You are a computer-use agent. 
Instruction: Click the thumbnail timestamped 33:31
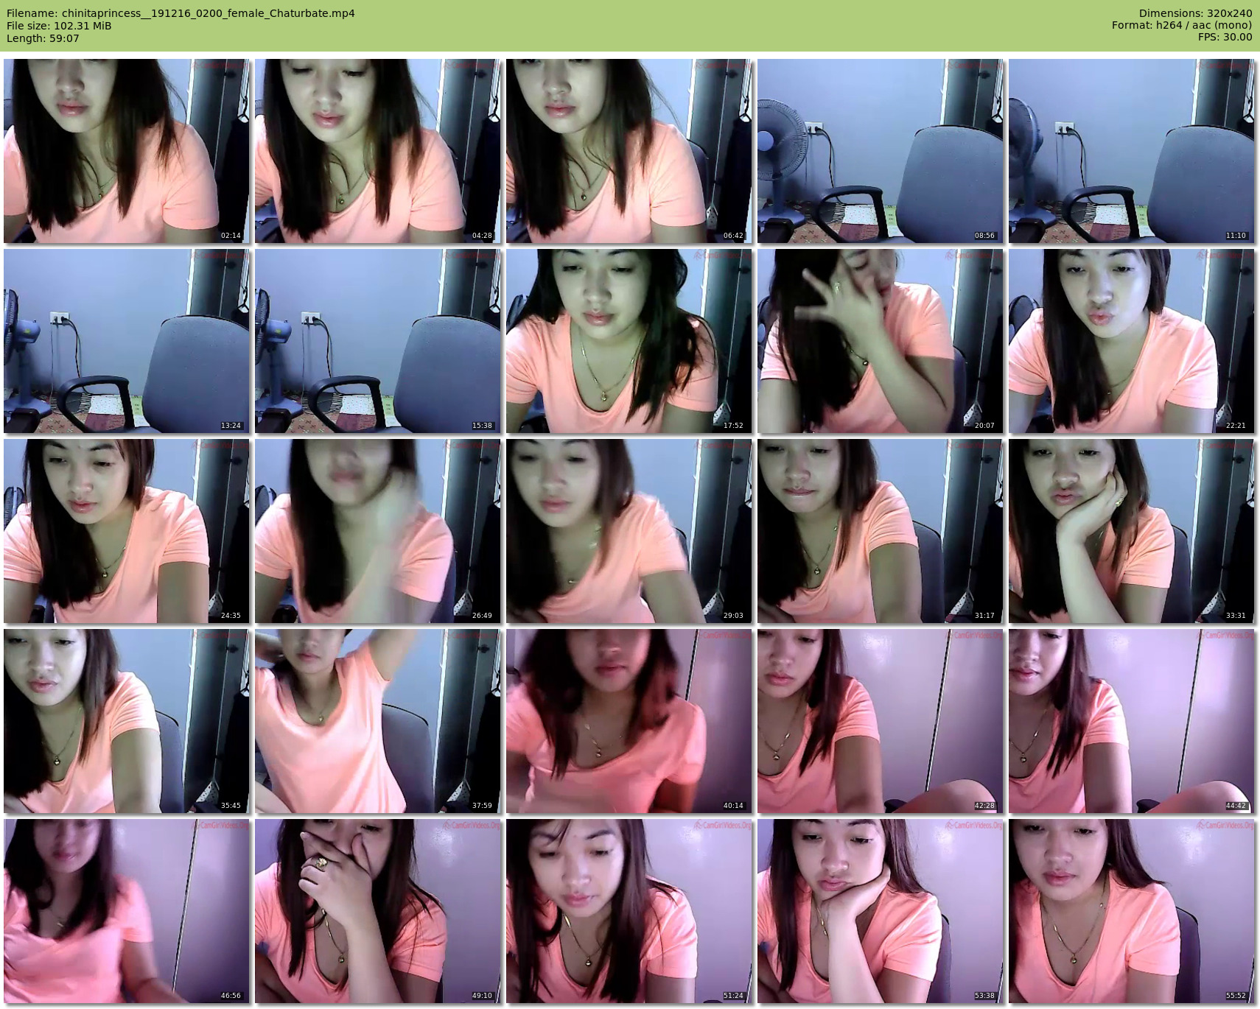tap(1131, 531)
